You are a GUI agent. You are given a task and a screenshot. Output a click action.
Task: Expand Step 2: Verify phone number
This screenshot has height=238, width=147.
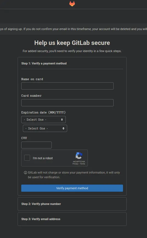(72, 204)
